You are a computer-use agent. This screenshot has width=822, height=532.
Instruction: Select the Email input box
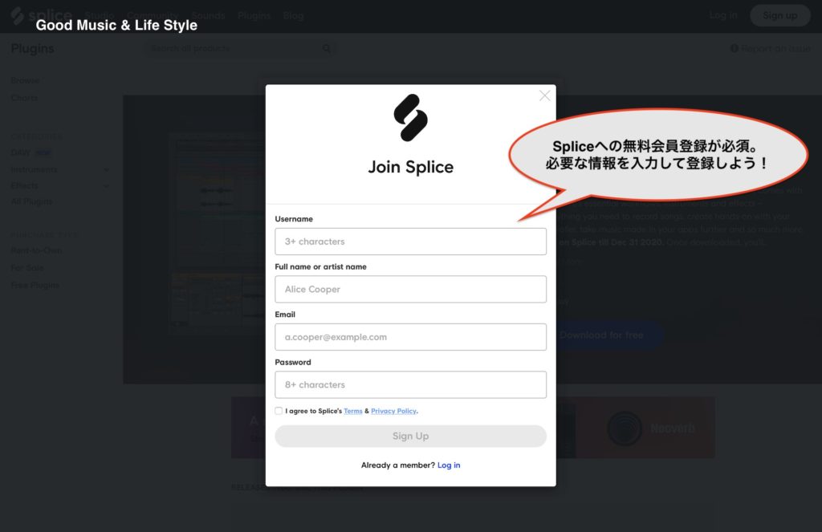tap(410, 337)
